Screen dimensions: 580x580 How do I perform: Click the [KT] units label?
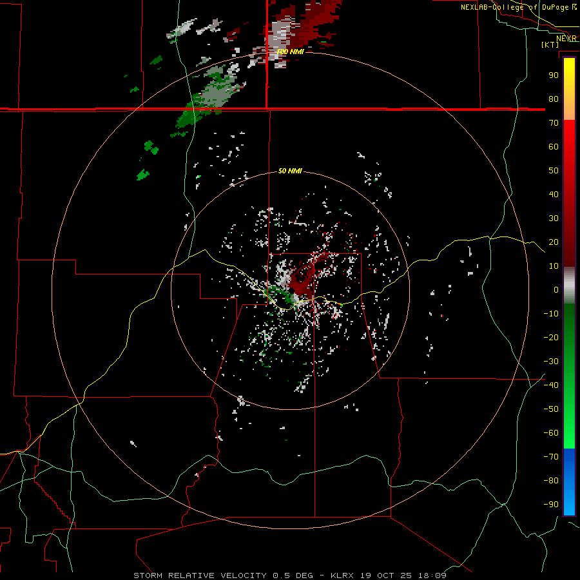pos(550,44)
